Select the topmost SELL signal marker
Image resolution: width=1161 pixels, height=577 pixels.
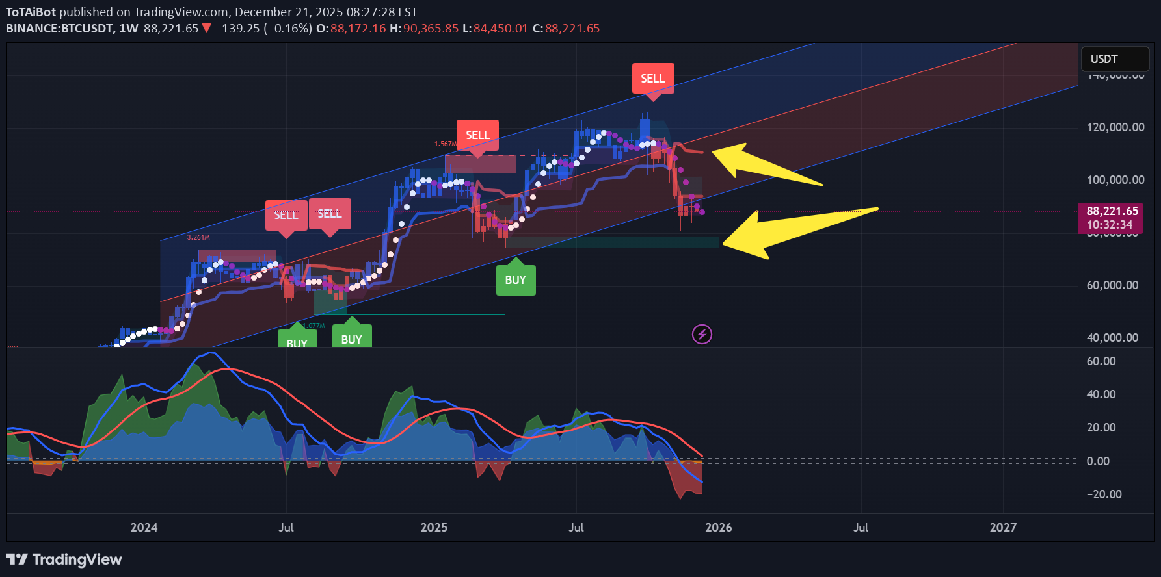[x=653, y=79]
